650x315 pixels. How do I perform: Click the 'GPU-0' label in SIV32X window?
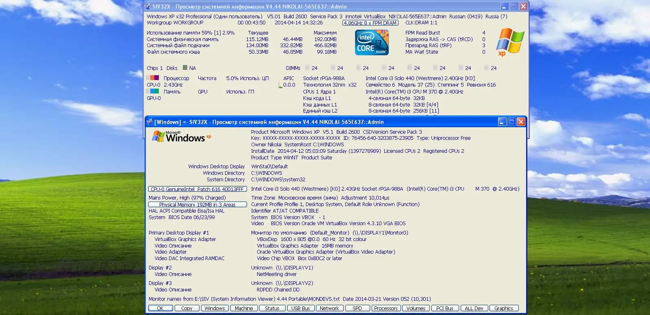coord(154,98)
